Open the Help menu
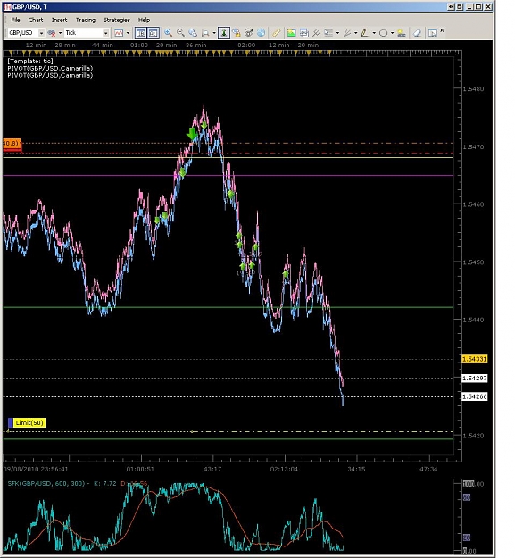 [x=144, y=20]
